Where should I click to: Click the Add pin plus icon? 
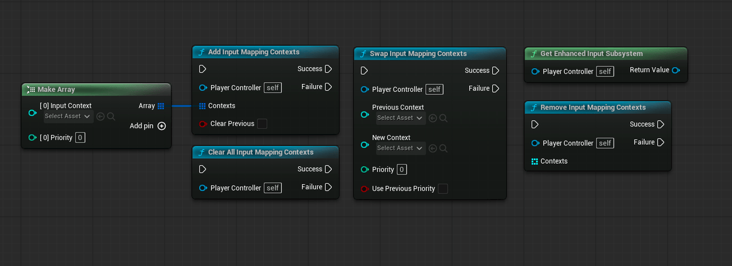click(162, 126)
